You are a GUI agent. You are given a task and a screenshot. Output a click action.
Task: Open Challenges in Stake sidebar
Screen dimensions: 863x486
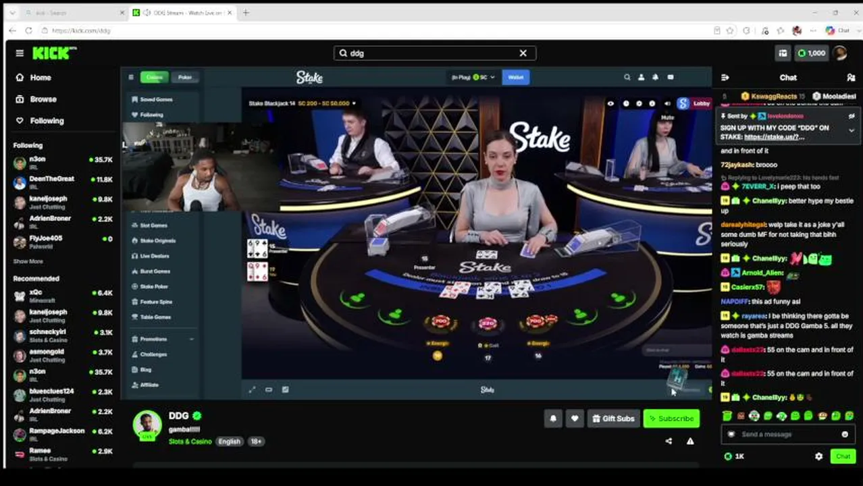coord(149,354)
